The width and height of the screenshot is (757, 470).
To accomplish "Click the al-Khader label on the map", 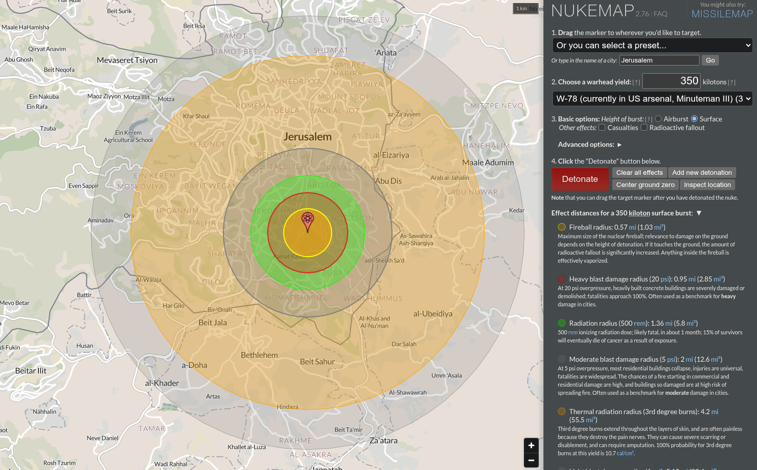I will click(x=162, y=383).
